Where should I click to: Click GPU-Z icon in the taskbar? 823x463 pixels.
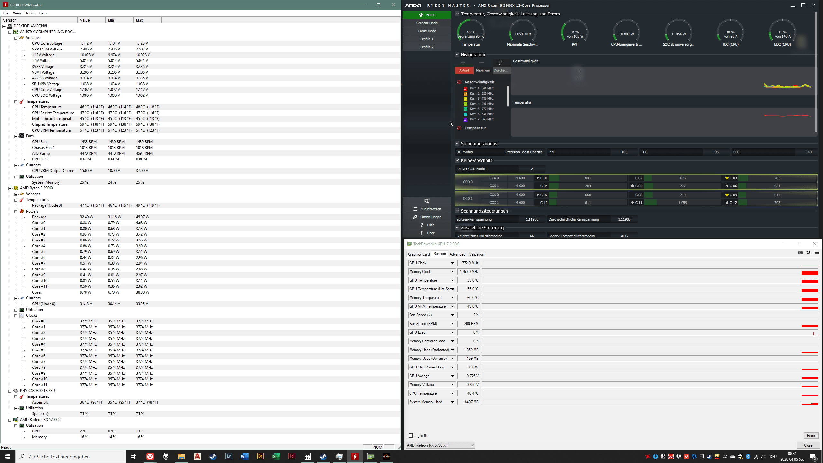coord(370,457)
